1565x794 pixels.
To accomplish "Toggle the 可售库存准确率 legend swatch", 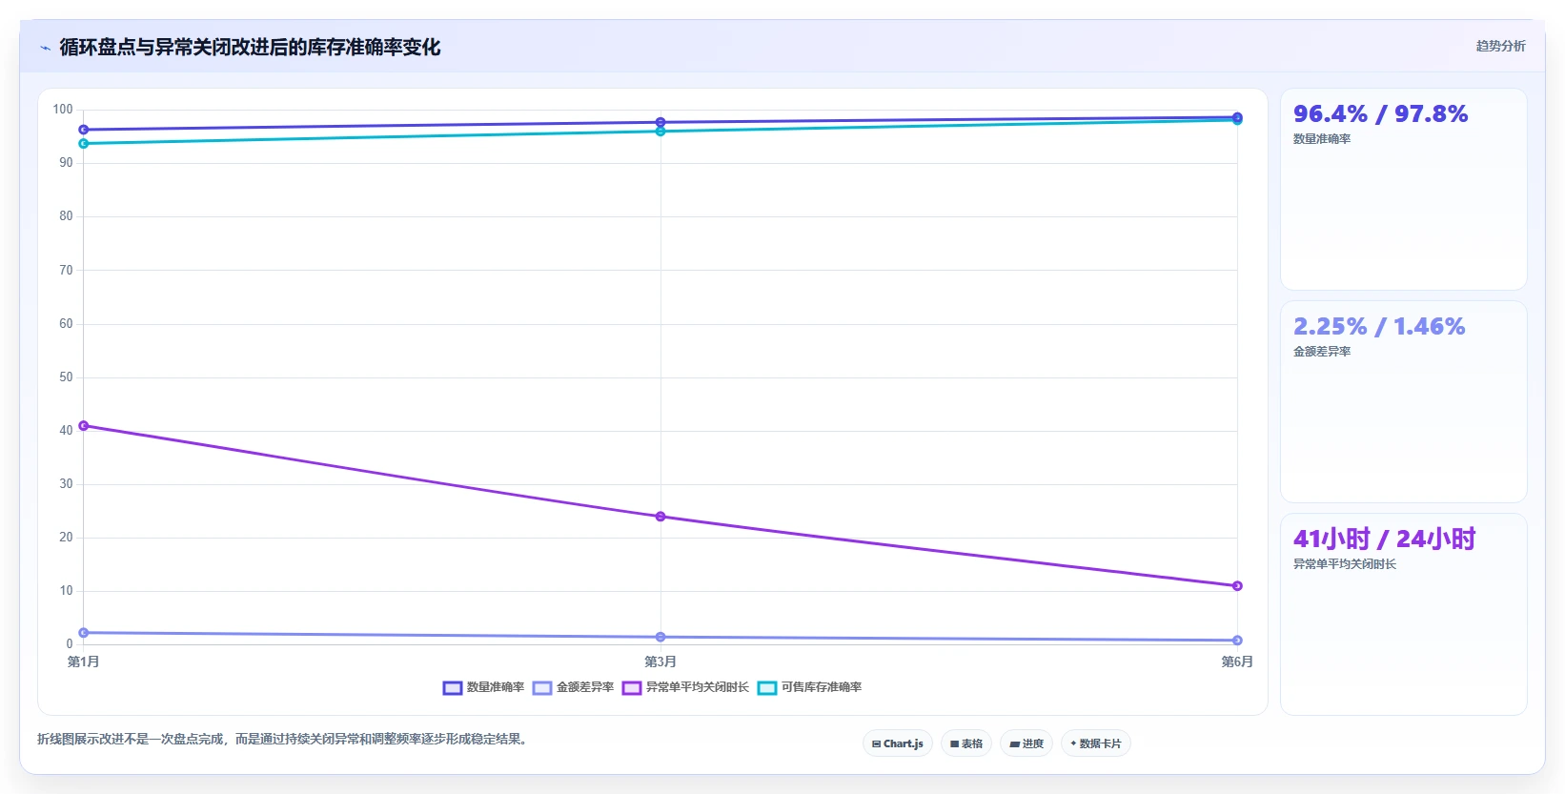I will click(x=767, y=688).
